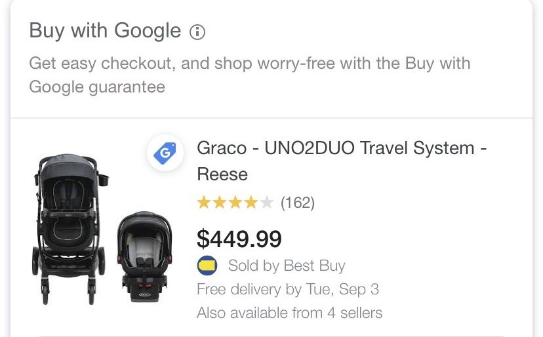Click the info icon beside Buy with Google
Screen dimensions: 543x337
point(197,31)
